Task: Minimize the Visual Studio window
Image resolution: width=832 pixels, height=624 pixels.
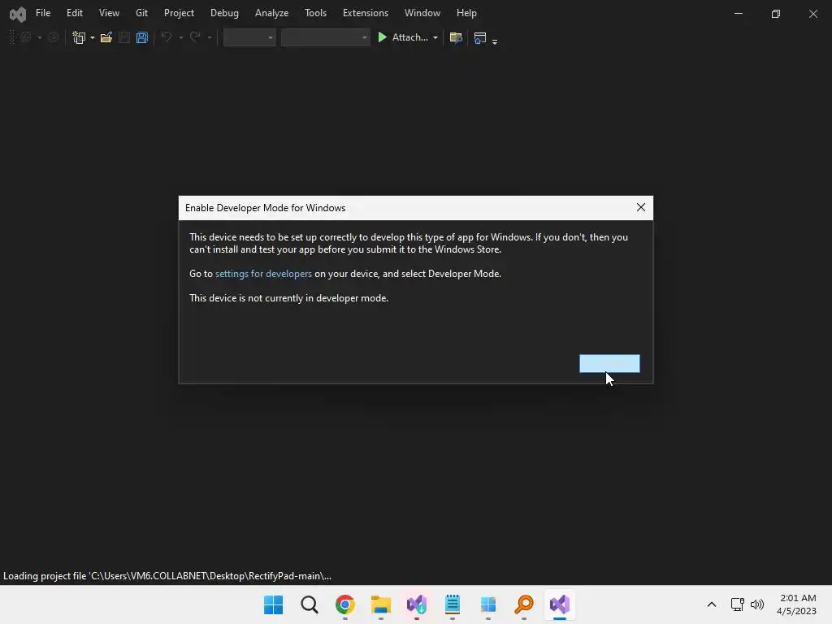Action: [x=738, y=14]
